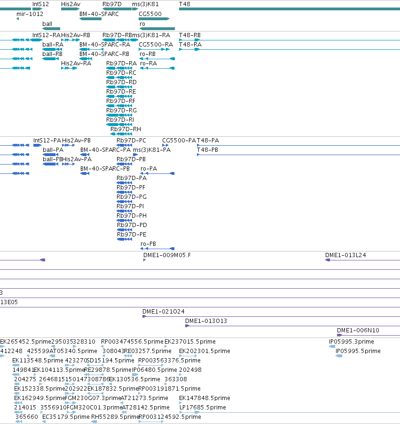Select protein BM-40-SPARC-PA
This screenshot has height=424, width=400.
pyautogui.click(x=105, y=150)
